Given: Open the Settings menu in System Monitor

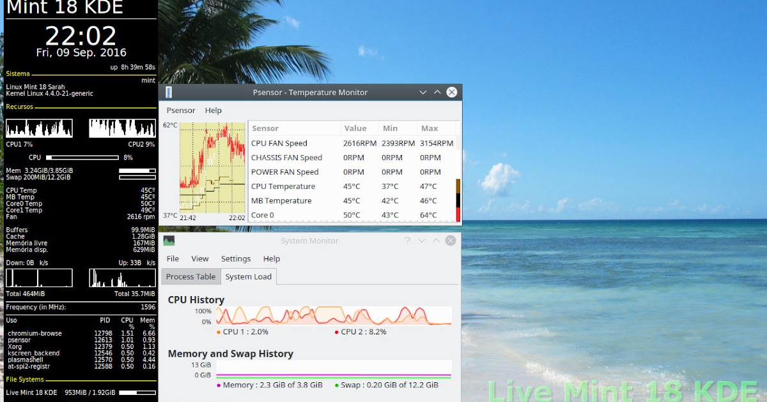Looking at the screenshot, I should coord(235,258).
